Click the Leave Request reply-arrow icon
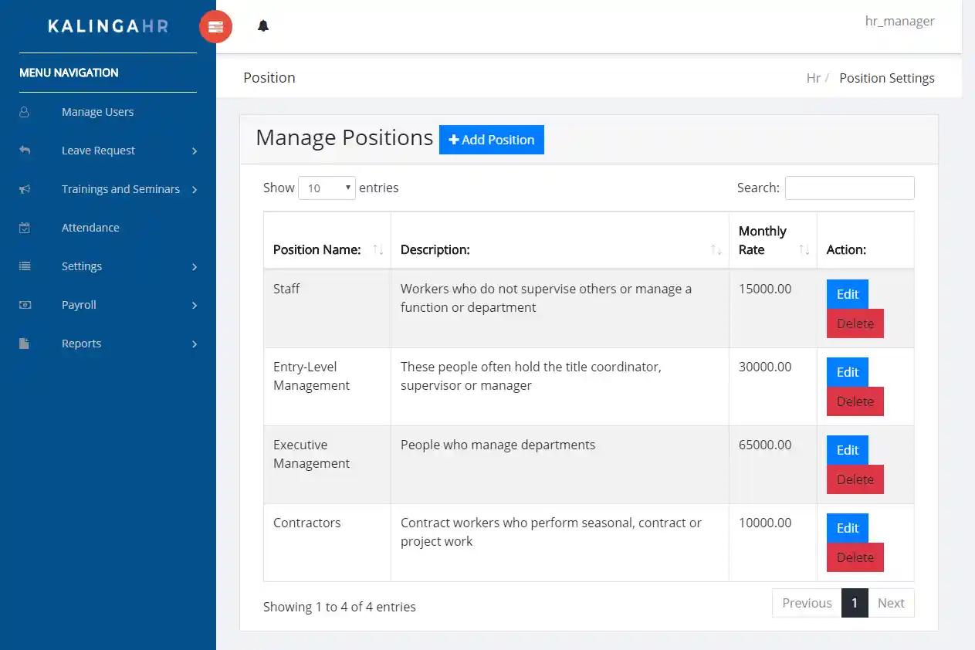This screenshot has width=975, height=650. pyautogui.click(x=25, y=151)
